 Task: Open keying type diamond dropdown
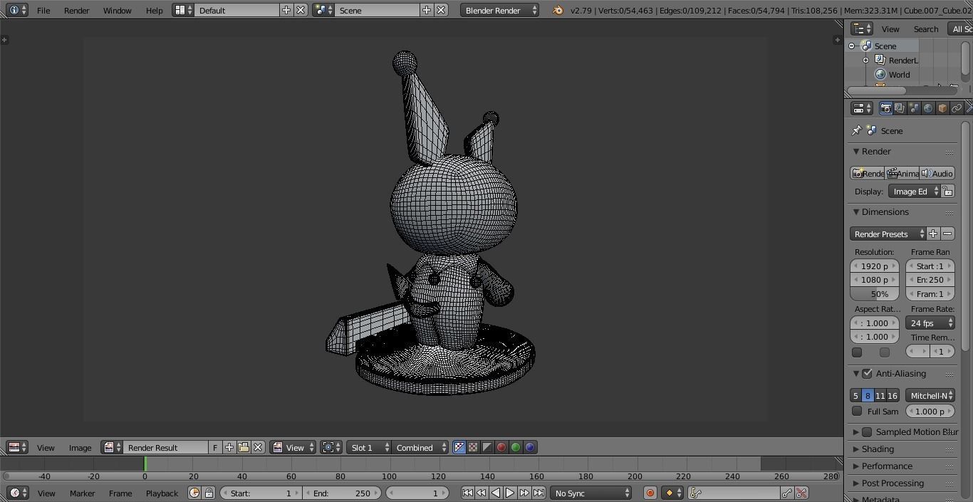pos(672,493)
